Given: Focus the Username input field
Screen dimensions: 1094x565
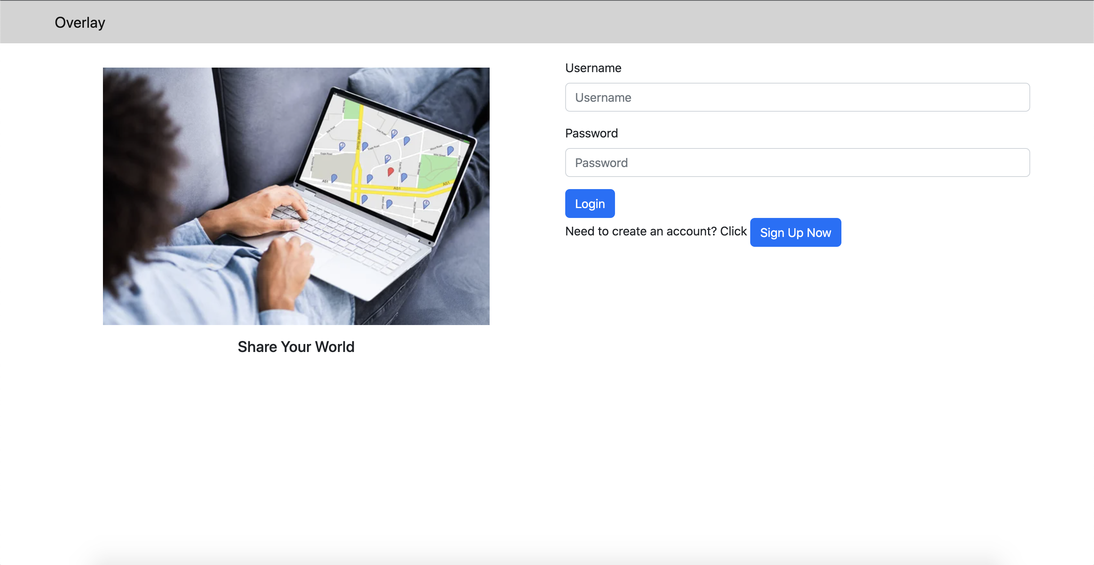Looking at the screenshot, I should tap(797, 97).
